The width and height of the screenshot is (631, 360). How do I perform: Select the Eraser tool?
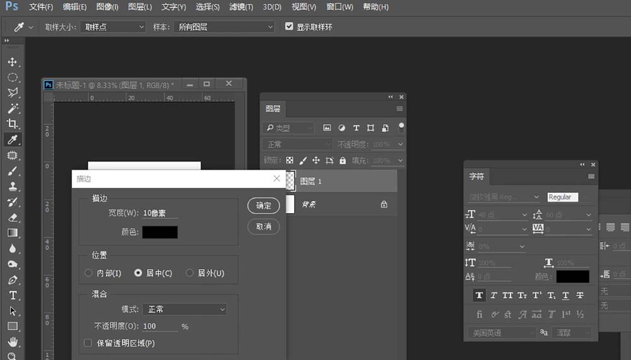pos(13,218)
